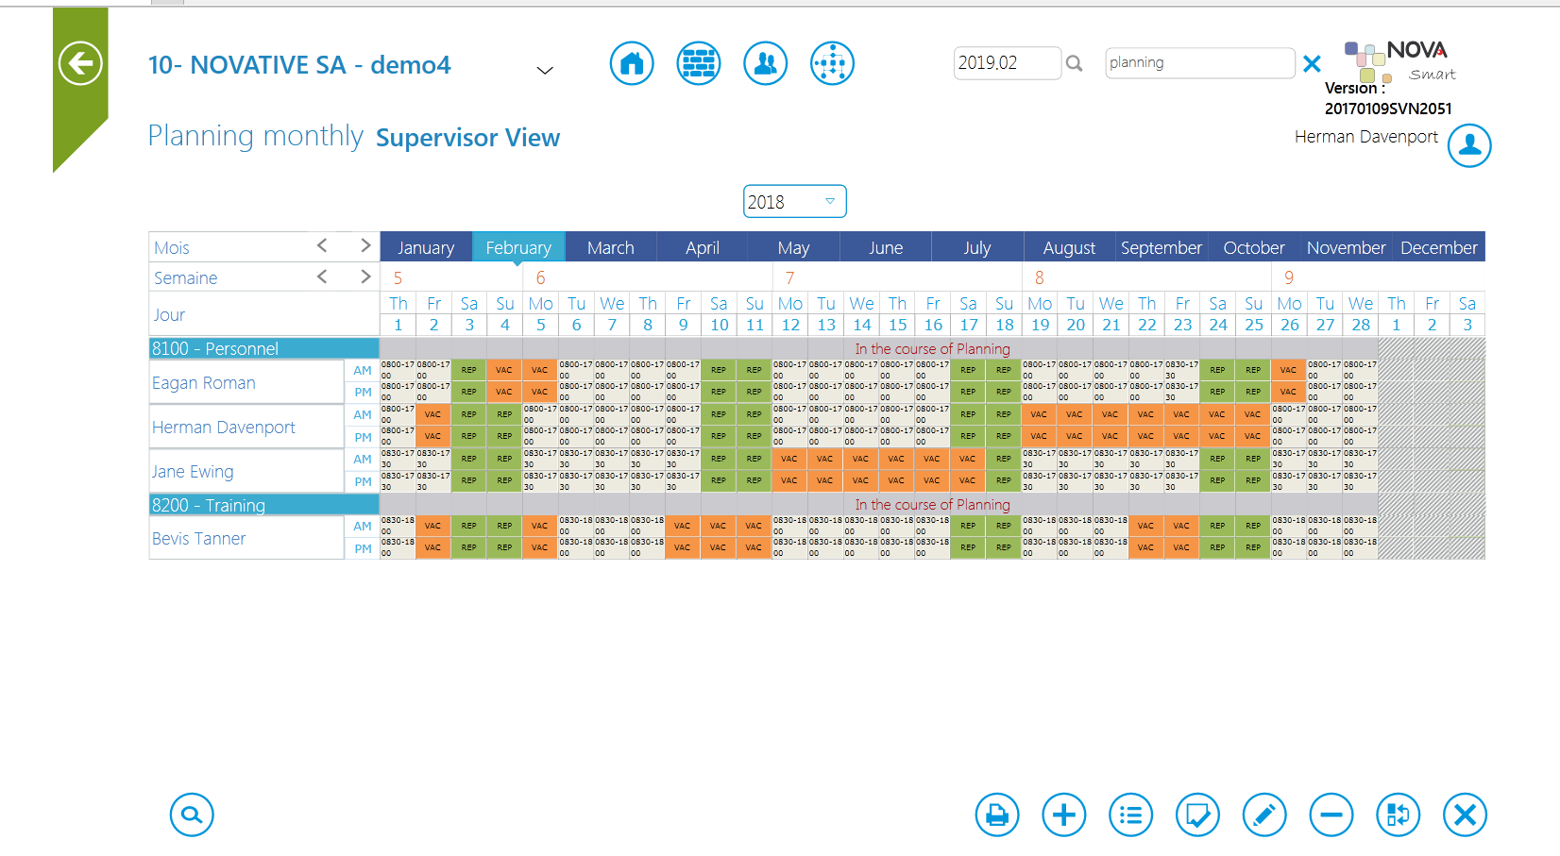Clear the planning search with X
This screenshot has height=856, width=1560.
tap(1312, 63)
